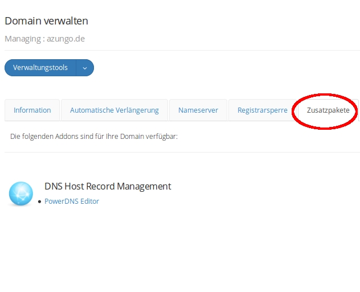Switch to the Information tab
This screenshot has height=292, width=360.
32,110
